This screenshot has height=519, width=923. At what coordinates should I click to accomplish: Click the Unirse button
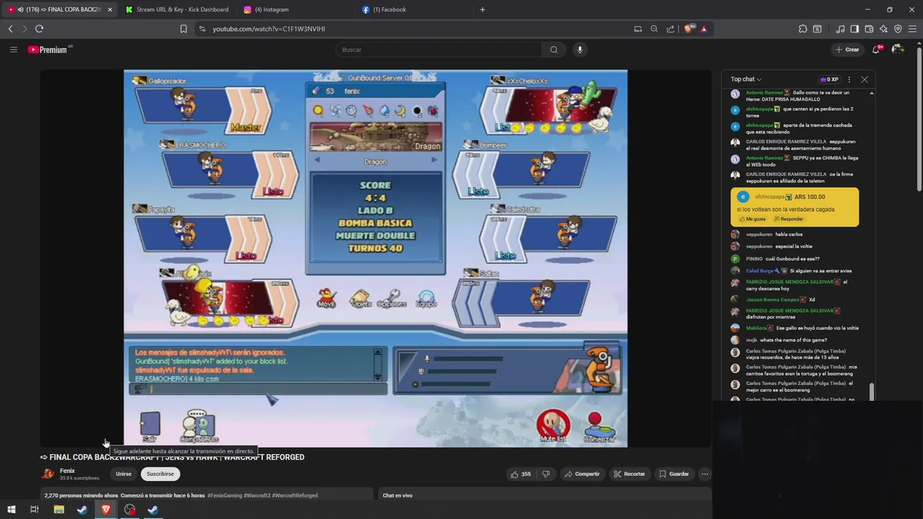tap(124, 474)
